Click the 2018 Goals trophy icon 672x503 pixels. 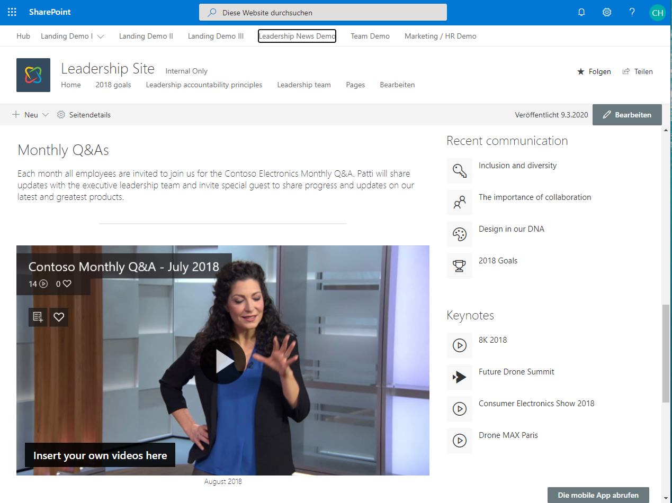[460, 266]
